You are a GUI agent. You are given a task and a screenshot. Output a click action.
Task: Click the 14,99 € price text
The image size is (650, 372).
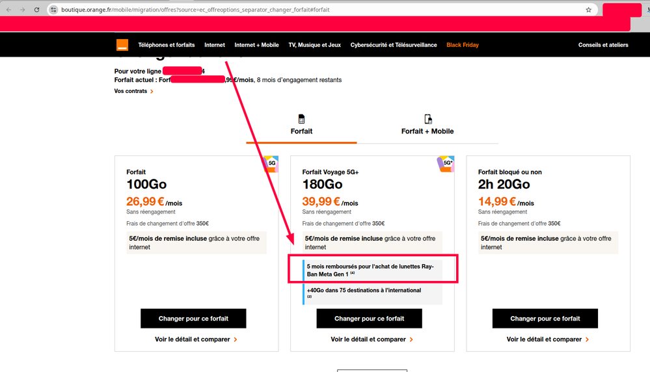(496, 202)
